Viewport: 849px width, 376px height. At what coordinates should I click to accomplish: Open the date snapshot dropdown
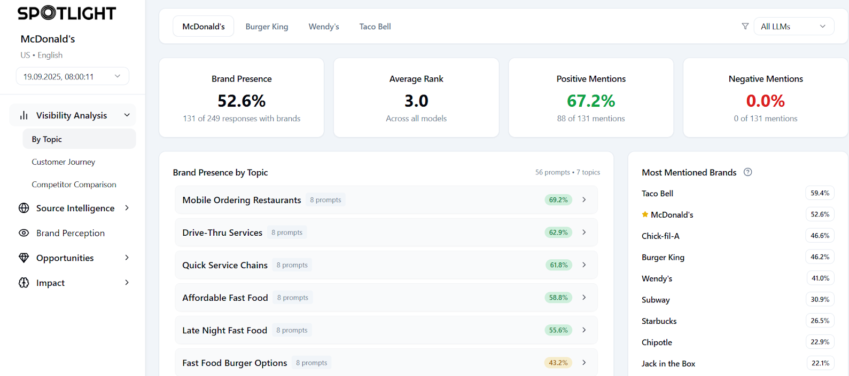click(x=72, y=76)
